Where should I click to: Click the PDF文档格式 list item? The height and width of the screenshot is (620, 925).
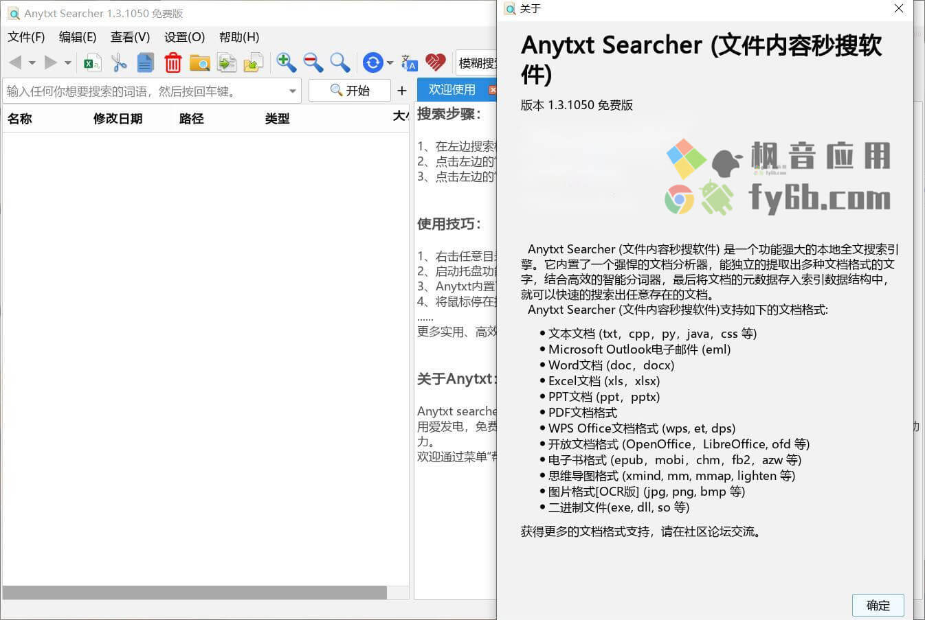pyautogui.click(x=582, y=413)
